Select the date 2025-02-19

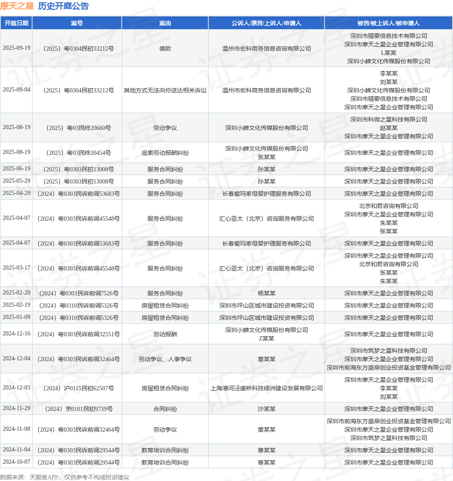point(16,305)
